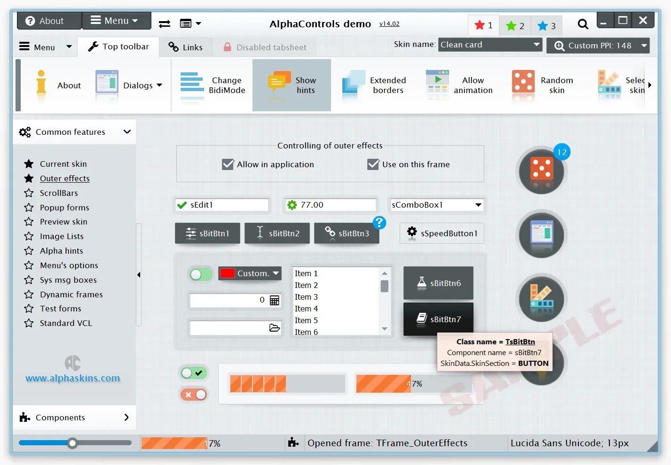Click the toolbar scroll right arrow
This screenshot has height=465, width=671.
click(x=650, y=85)
